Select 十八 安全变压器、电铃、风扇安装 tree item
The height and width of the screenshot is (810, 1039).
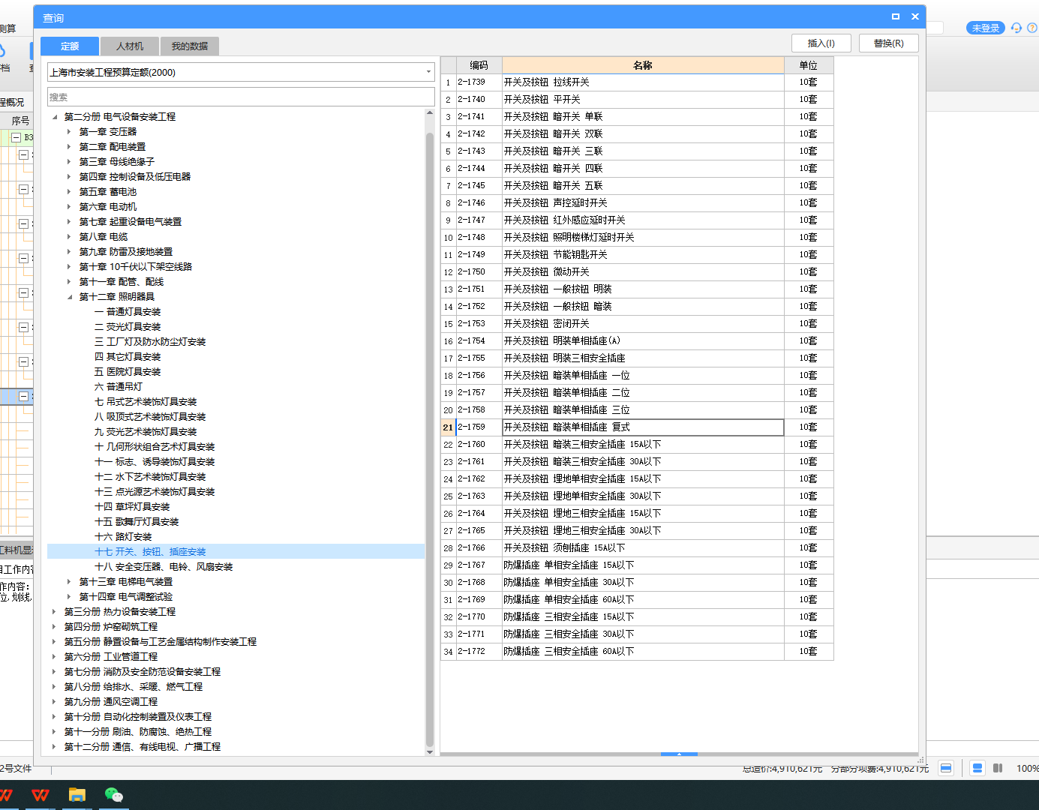coord(164,567)
